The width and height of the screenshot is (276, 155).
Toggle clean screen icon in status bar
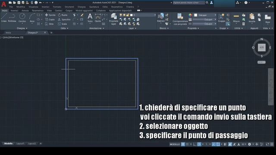pos(267,144)
